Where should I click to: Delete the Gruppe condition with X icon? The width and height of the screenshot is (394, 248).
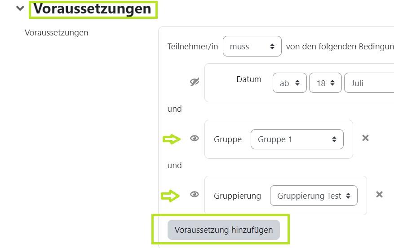[x=365, y=138]
